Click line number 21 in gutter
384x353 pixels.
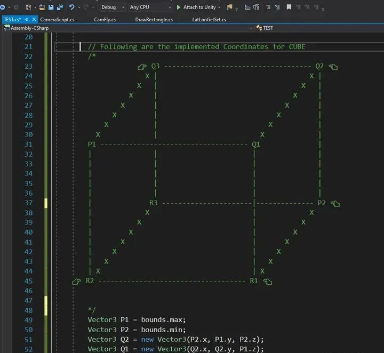tap(28, 46)
